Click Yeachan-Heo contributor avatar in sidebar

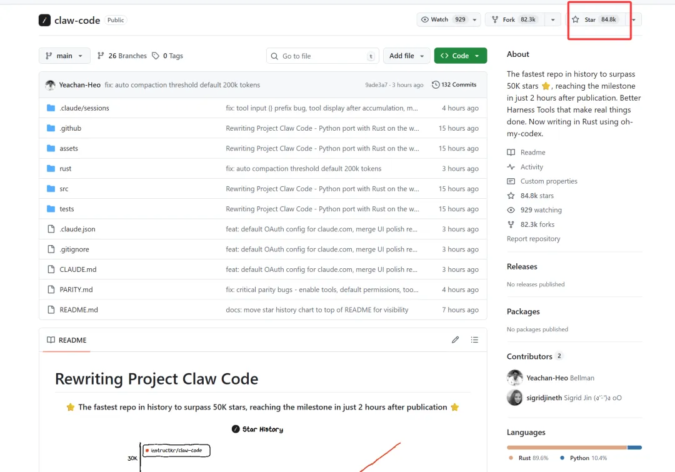(514, 378)
